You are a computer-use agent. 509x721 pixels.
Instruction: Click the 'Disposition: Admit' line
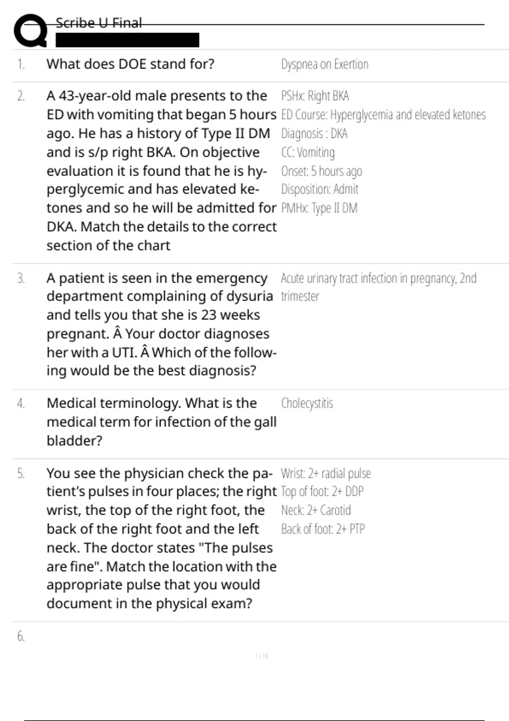(x=319, y=189)
